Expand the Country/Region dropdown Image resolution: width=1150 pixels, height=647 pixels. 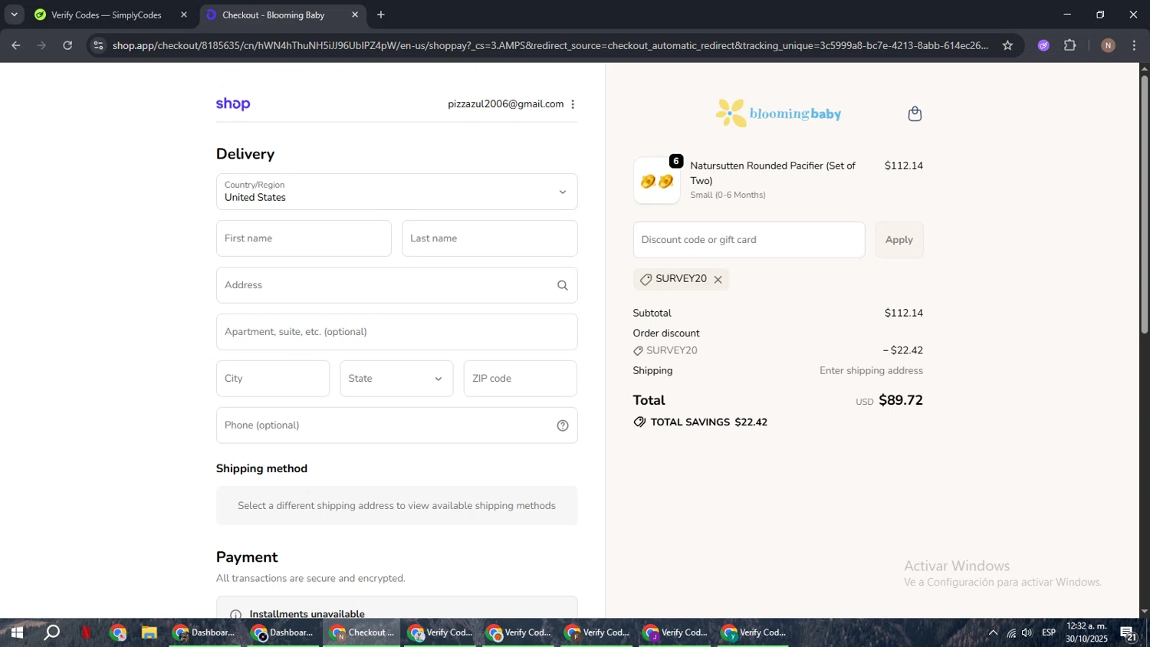pyautogui.click(x=396, y=192)
